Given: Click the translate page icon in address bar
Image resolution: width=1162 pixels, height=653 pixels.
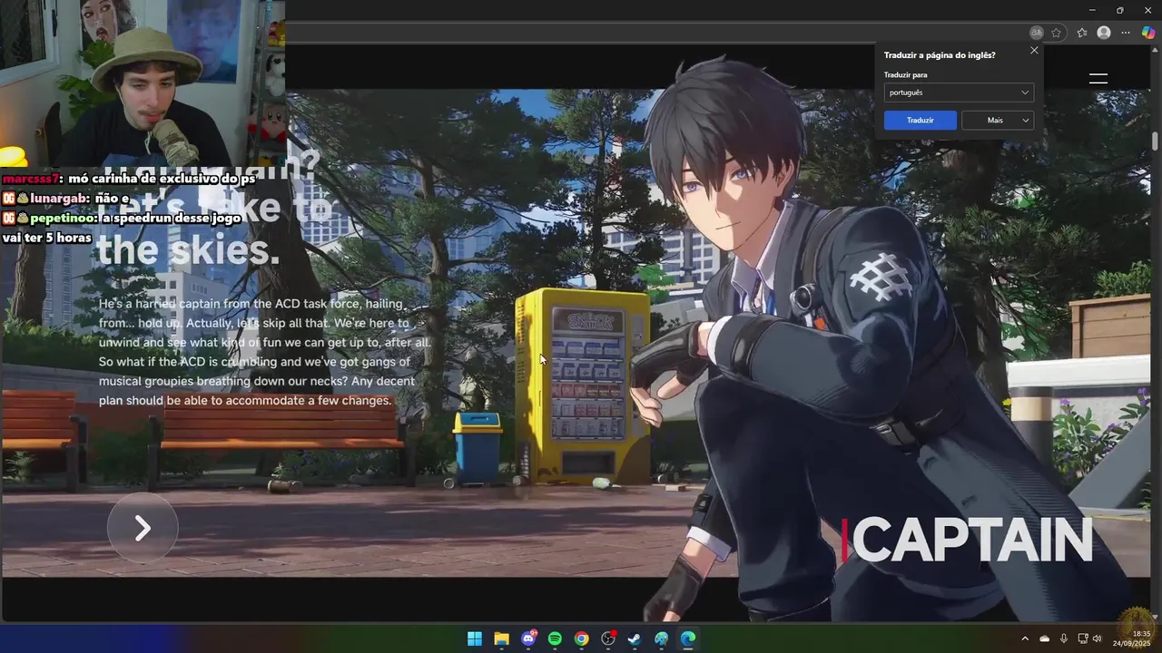Looking at the screenshot, I should coord(1037,33).
